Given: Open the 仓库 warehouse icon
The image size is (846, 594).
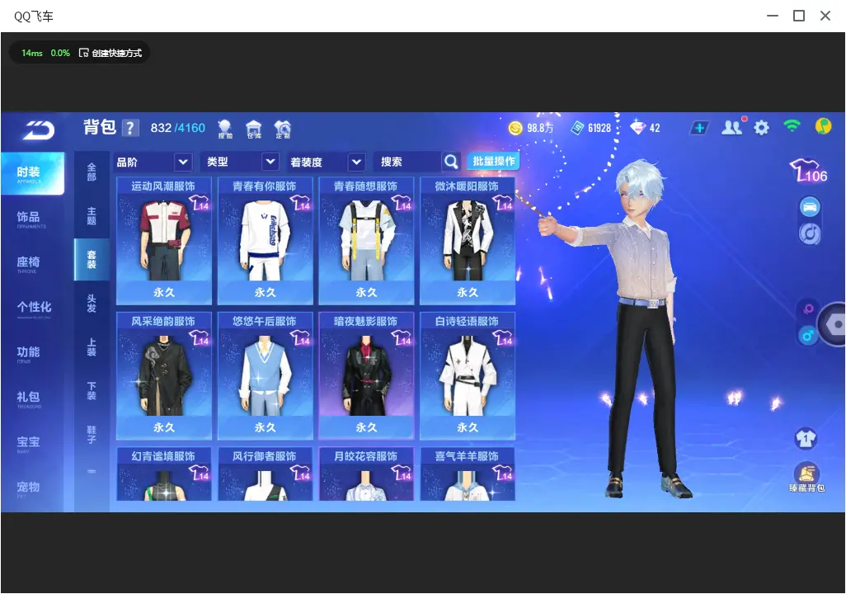Looking at the screenshot, I should tap(254, 129).
